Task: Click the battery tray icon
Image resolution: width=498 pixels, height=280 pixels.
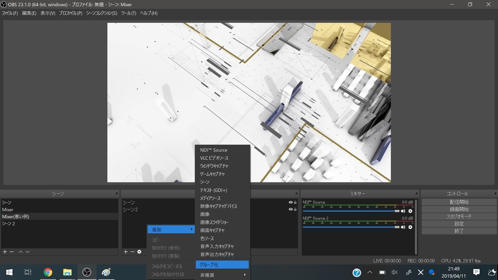Action: point(382,273)
